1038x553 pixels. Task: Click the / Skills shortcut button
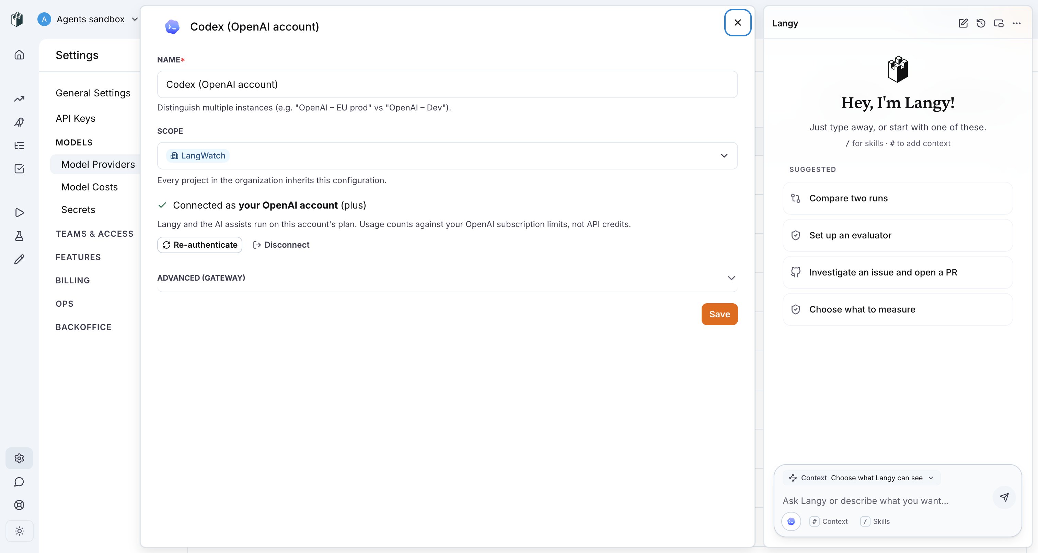point(875,521)
